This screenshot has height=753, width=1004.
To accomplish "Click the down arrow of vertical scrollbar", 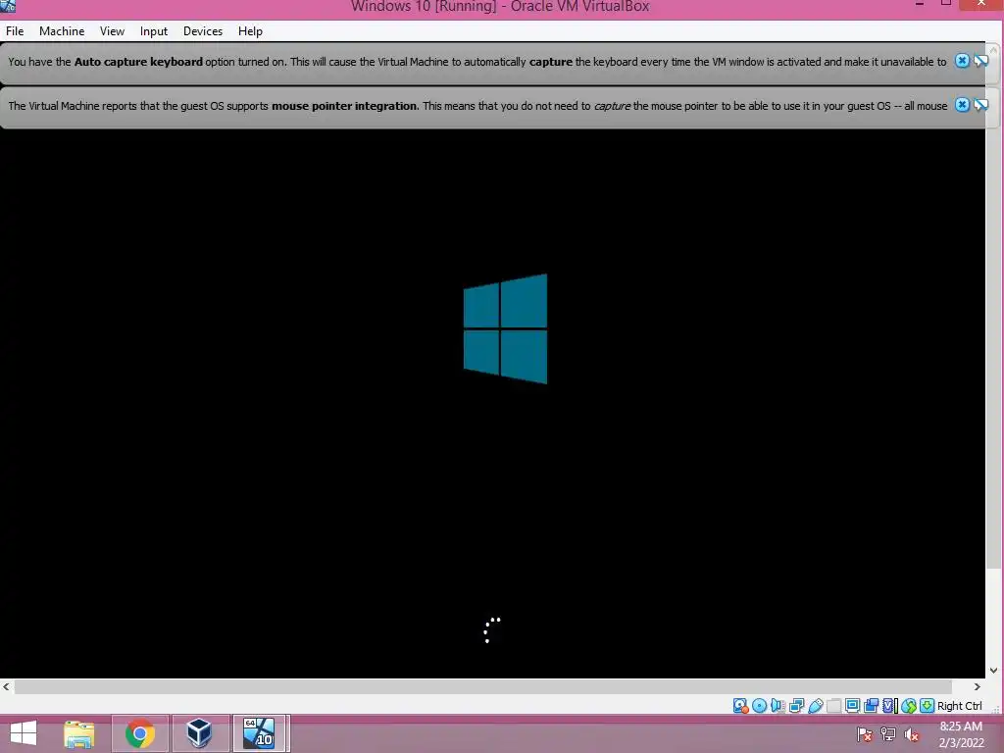I will pos(994,671).
